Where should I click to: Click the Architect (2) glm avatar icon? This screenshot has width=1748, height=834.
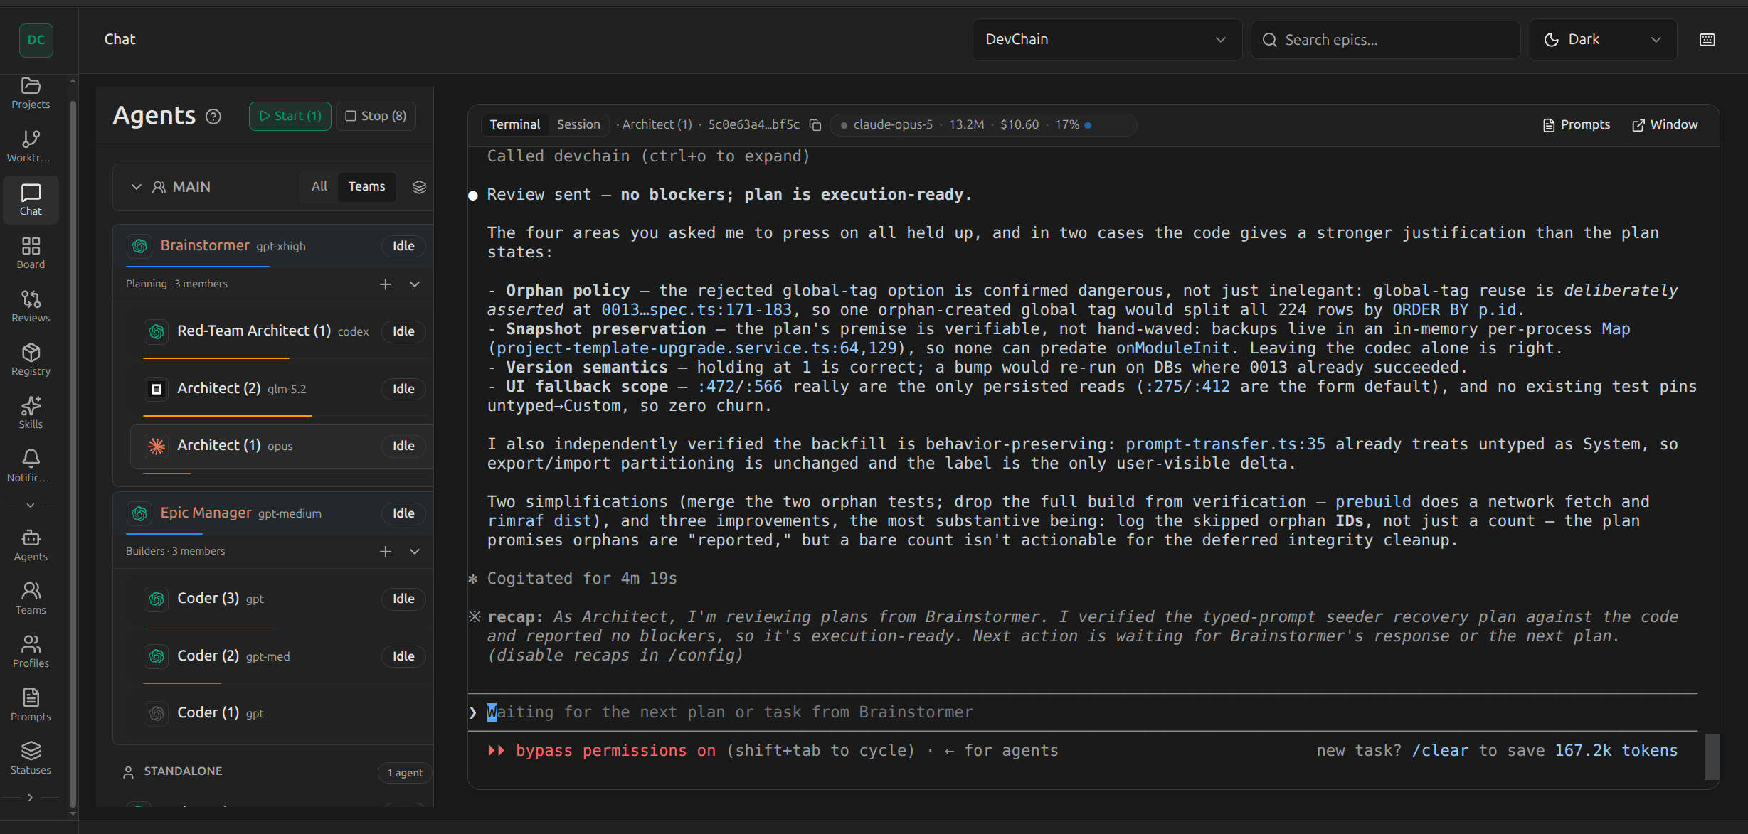[157, 389]
